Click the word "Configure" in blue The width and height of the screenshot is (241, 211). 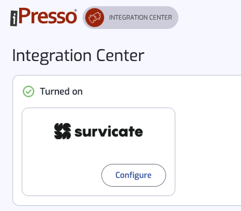click(133, 175)
